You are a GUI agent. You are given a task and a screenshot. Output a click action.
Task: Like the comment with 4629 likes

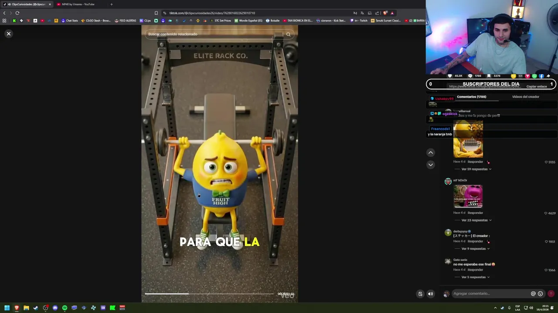(x=546, y=213)
